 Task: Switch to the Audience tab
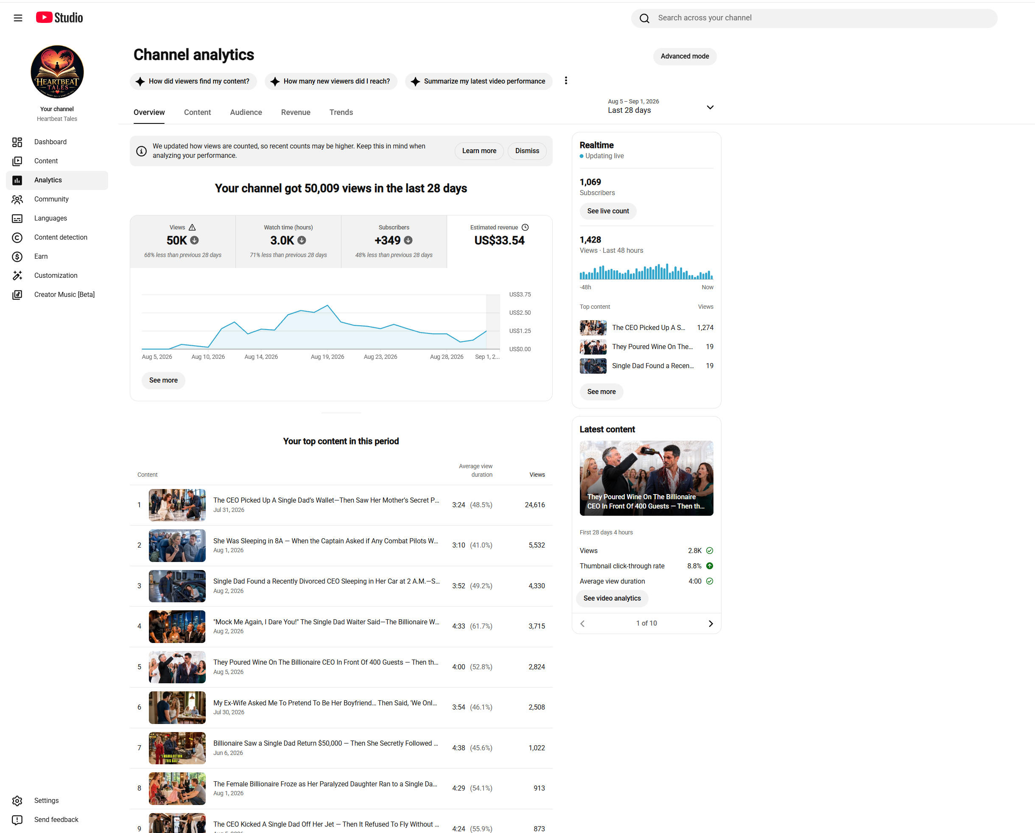pyautogui.click(x=246, y=112)
